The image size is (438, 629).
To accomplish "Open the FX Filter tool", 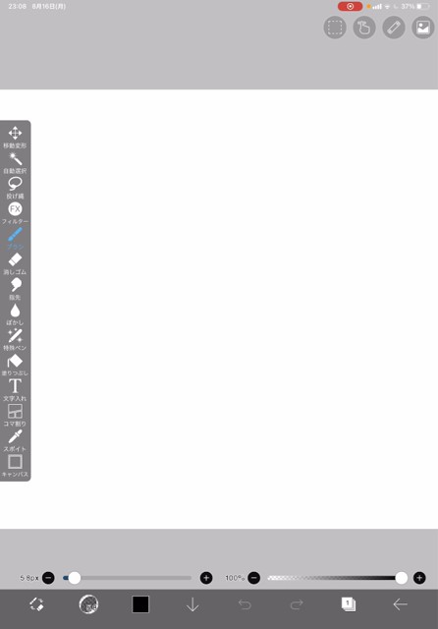I will coord(15,213).
